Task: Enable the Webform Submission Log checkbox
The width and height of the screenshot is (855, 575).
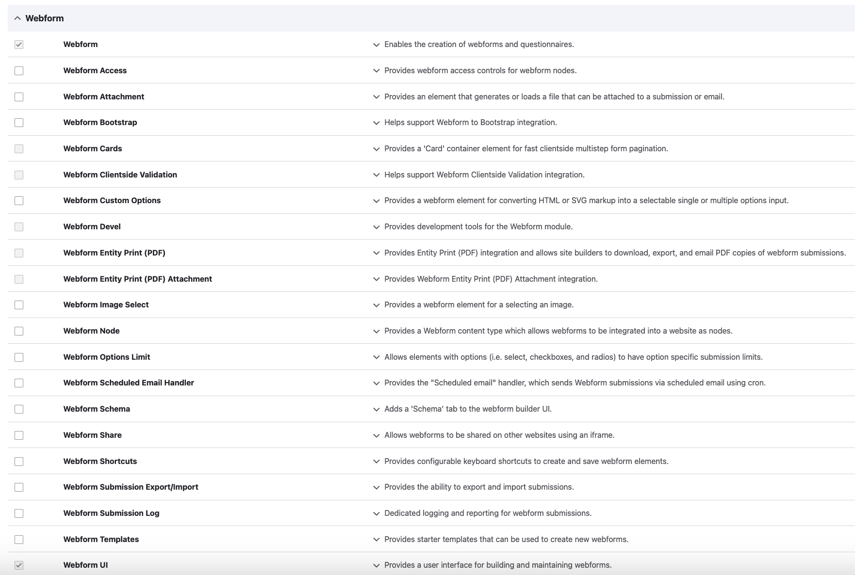Action: tap(19, 513)
